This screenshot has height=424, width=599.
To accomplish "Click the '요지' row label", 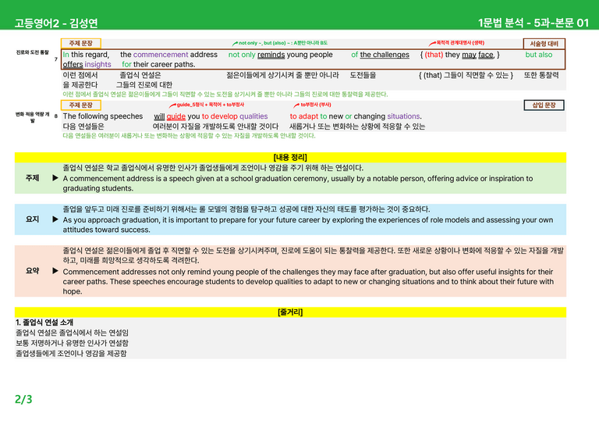I will (33, 219).
